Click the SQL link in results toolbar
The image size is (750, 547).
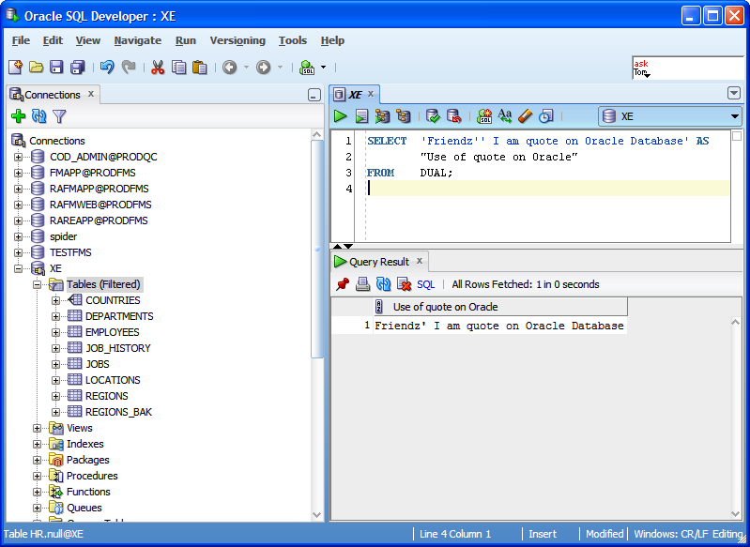pos(425,284)
